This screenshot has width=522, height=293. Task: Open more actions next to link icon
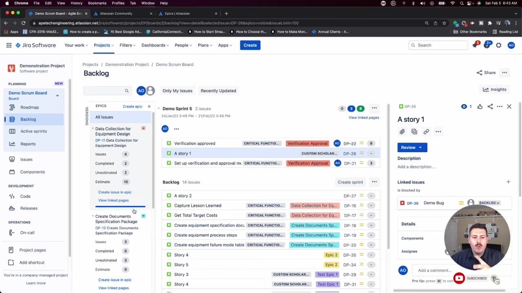(438, 131)
